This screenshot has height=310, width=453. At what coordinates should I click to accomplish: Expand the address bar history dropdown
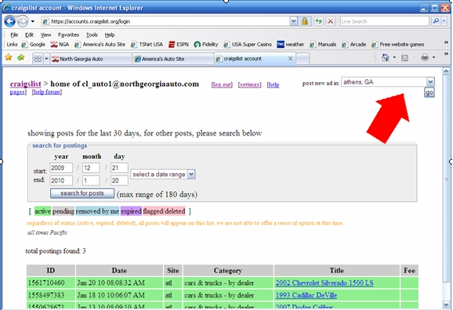[x=294, y=21]
